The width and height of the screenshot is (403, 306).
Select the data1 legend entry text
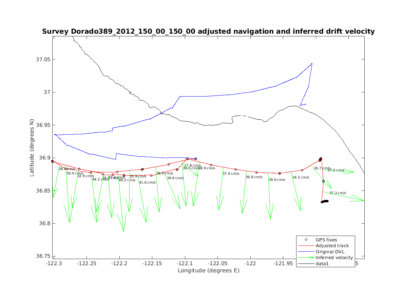(322, 263)
